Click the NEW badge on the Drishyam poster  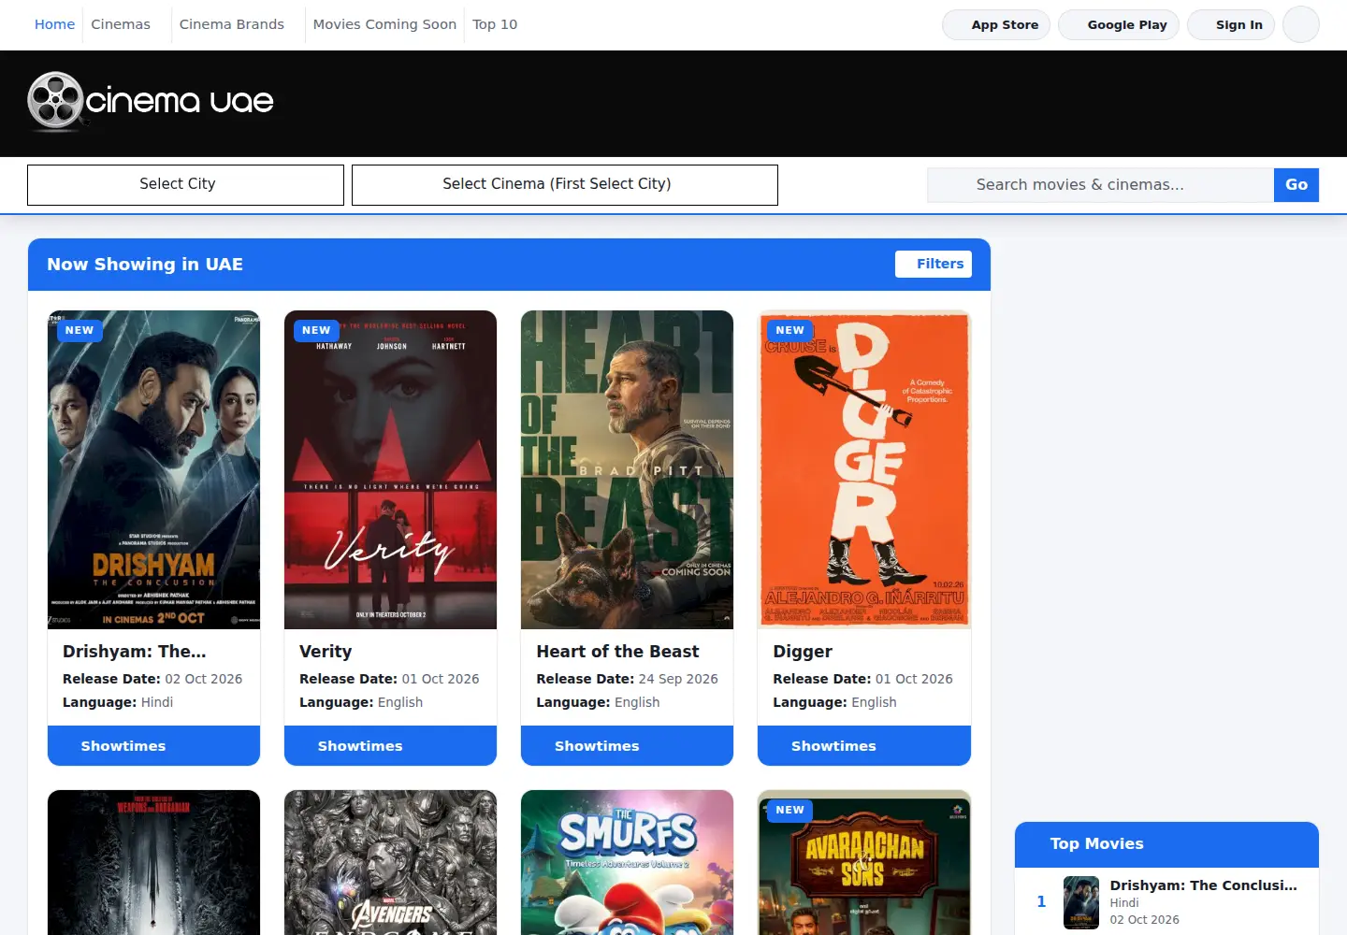(80, 330)
